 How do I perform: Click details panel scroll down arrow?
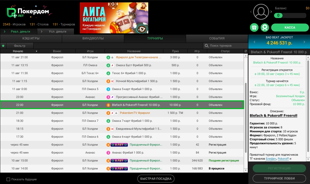(308, 159)
